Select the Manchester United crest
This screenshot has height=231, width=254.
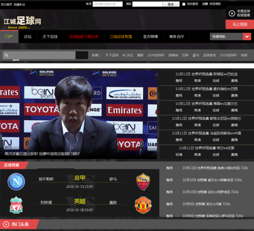pyautogui.click(x=143, y=205)
